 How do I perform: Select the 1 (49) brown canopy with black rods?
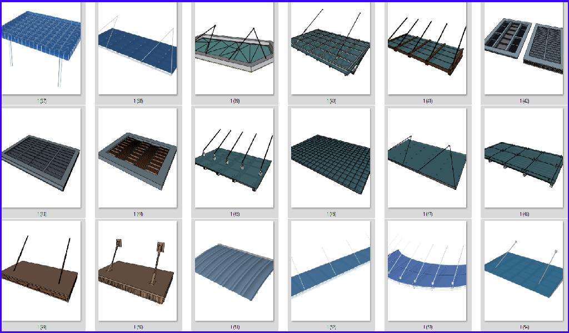[x=41, y=271]
